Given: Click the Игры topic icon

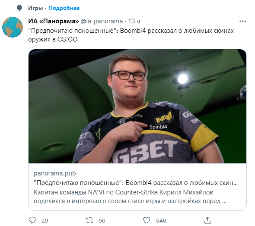Looking at the screenshot, I should pyautogui.click(x=19, y=8).
